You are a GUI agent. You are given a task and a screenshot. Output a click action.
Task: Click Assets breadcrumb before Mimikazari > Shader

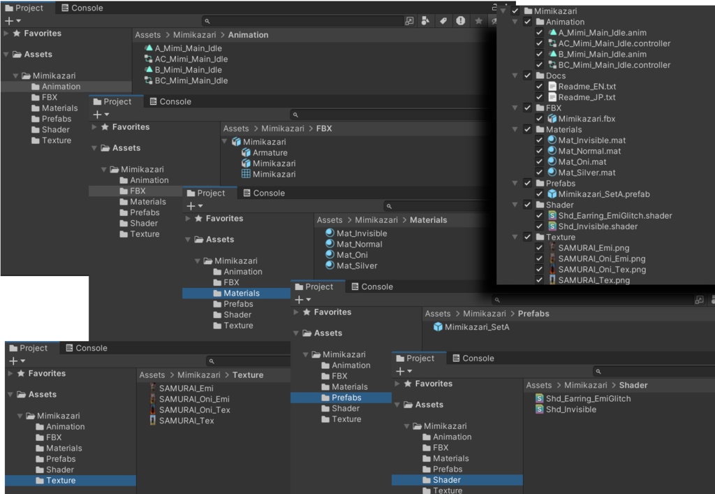click(x=538, y=386)
